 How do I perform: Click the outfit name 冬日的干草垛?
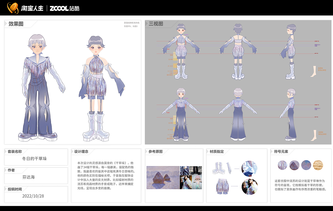[34, 159]
